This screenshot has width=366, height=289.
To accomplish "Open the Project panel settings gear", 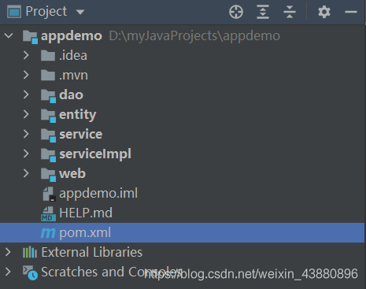I will 324,12.
